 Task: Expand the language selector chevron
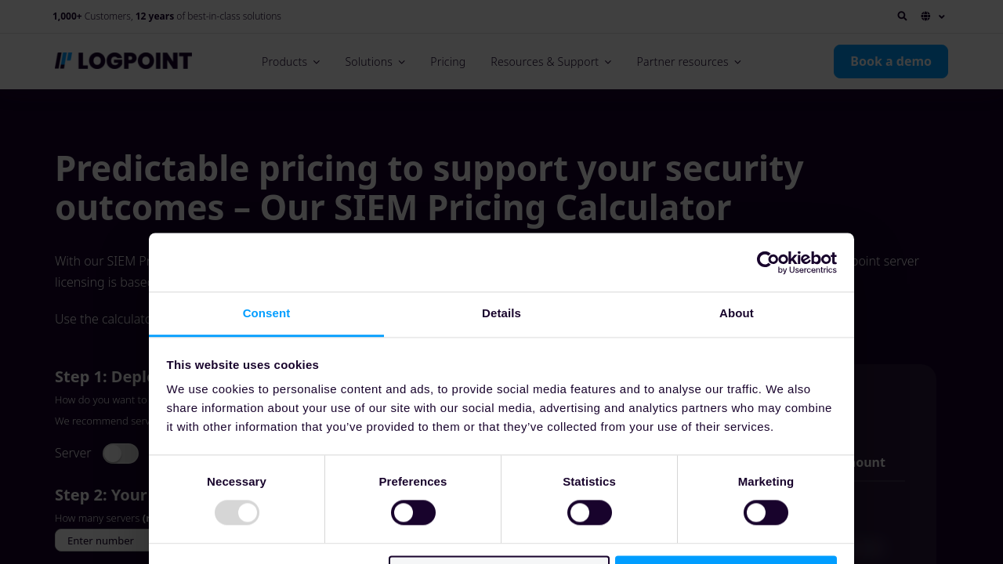click(x=942, y=16)
